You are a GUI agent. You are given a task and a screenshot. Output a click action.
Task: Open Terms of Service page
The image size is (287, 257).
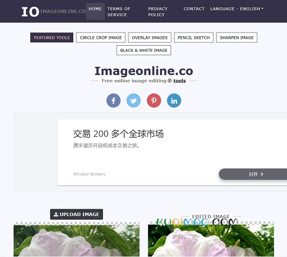(119, 12)
